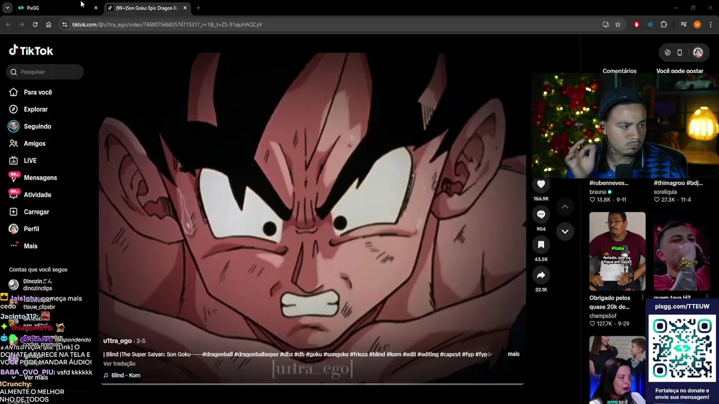Click the browser home icon
719x404 pixels.
pos(49,24)
